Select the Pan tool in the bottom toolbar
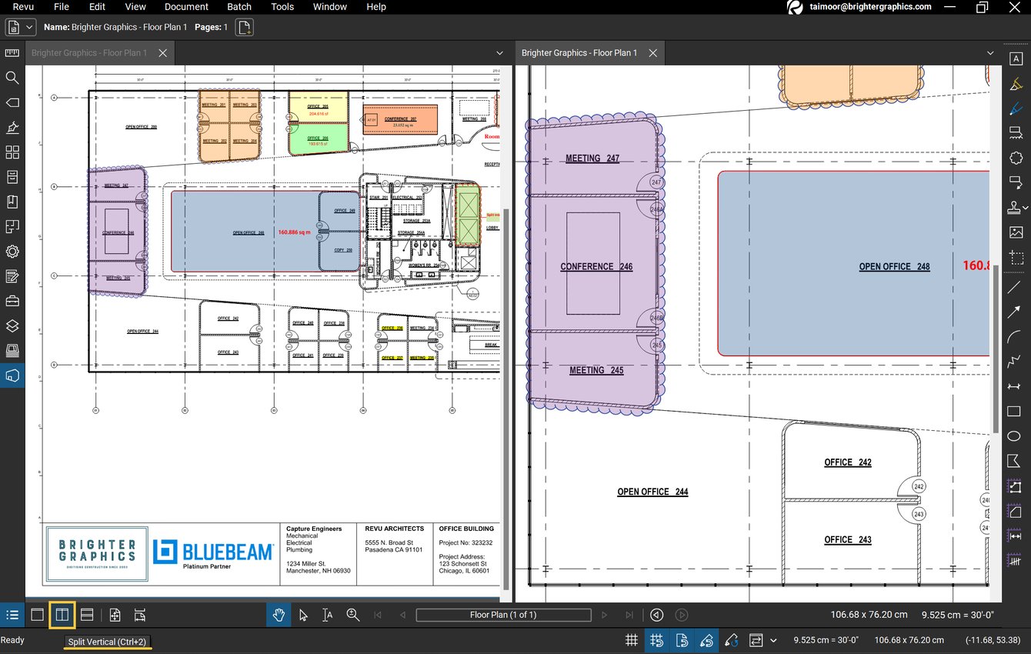This screenshot has width=1031, height=654. click(x=279, y=615)
